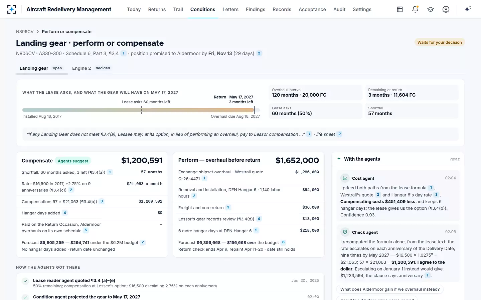481x300 pixels.
Task: Click the Overhaul interval 120 months tile
Action: point(315,93)
